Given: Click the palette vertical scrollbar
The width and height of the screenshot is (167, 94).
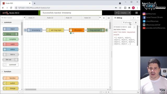Looking at the screenshot, I should point(22,29).
